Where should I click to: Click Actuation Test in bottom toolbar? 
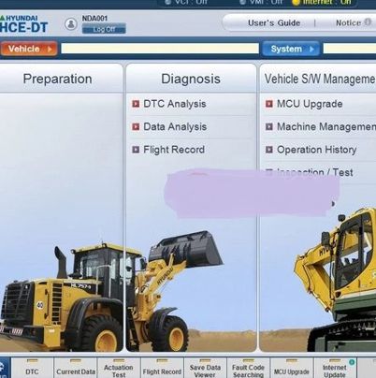119,368
